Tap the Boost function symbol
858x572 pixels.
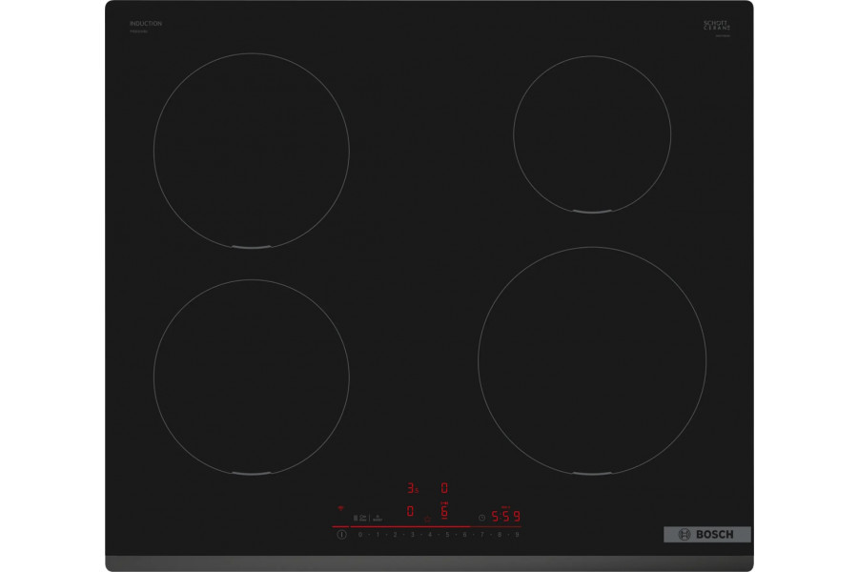(378, 517)
